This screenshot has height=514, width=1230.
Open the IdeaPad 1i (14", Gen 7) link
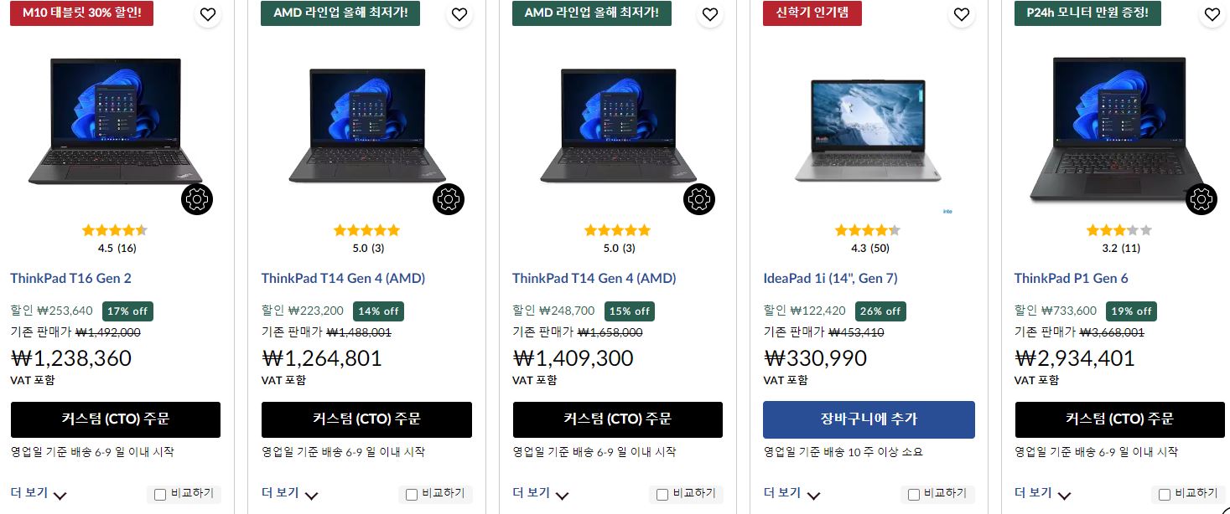(x=830, y=278)
